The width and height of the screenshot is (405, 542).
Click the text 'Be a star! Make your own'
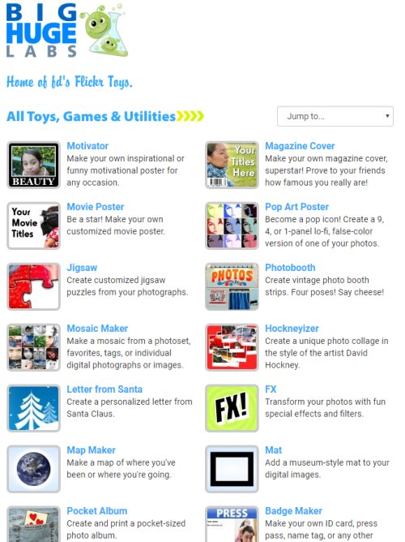[x=115, y=219]
